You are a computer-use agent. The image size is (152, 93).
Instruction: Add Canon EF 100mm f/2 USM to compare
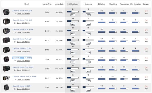pos(146,50)
